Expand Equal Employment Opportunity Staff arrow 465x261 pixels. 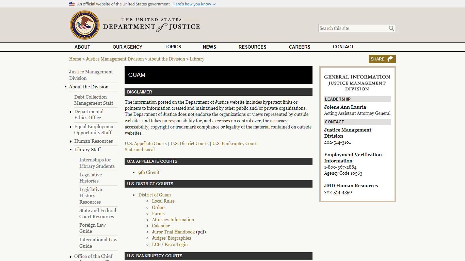pyautogui.click(x=70, y=127)
